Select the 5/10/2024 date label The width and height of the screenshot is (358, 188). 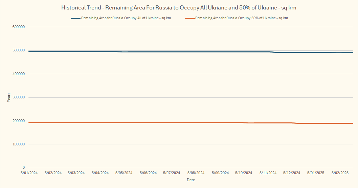click(244, 173)
